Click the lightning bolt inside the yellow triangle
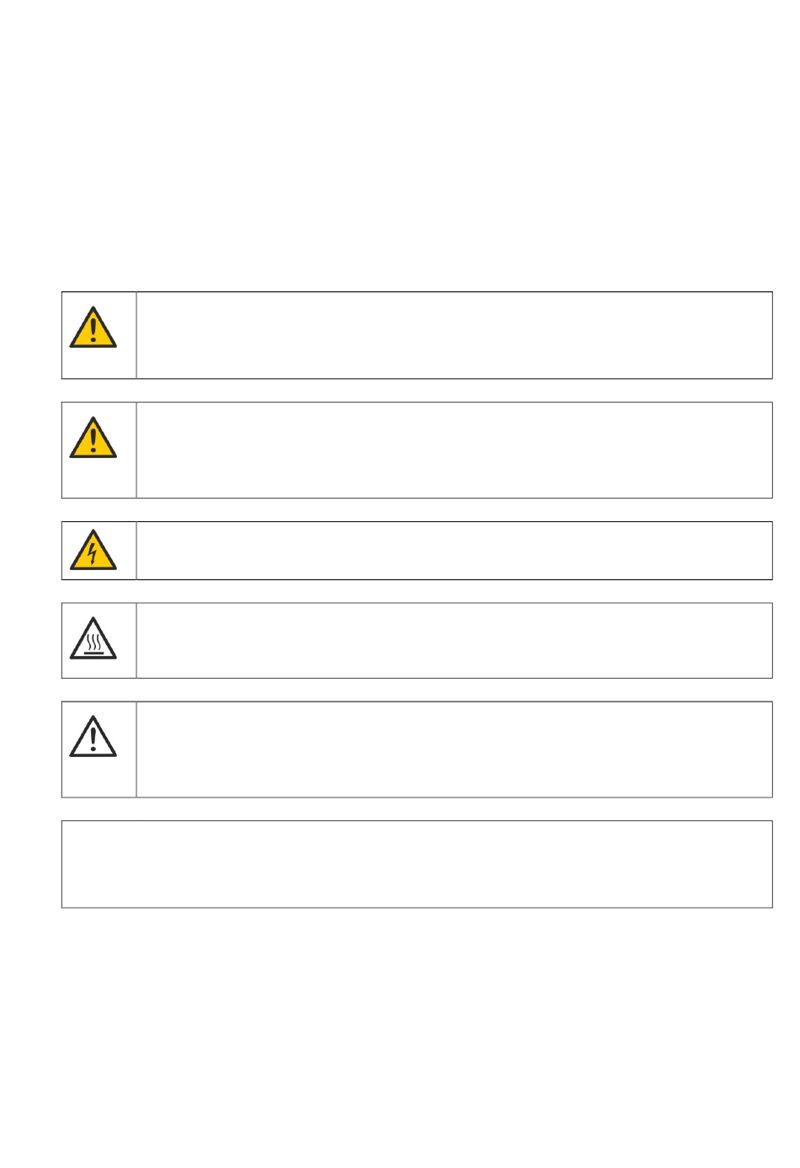The width and height of the screenshot is (800, 1168). pos(93,553)
